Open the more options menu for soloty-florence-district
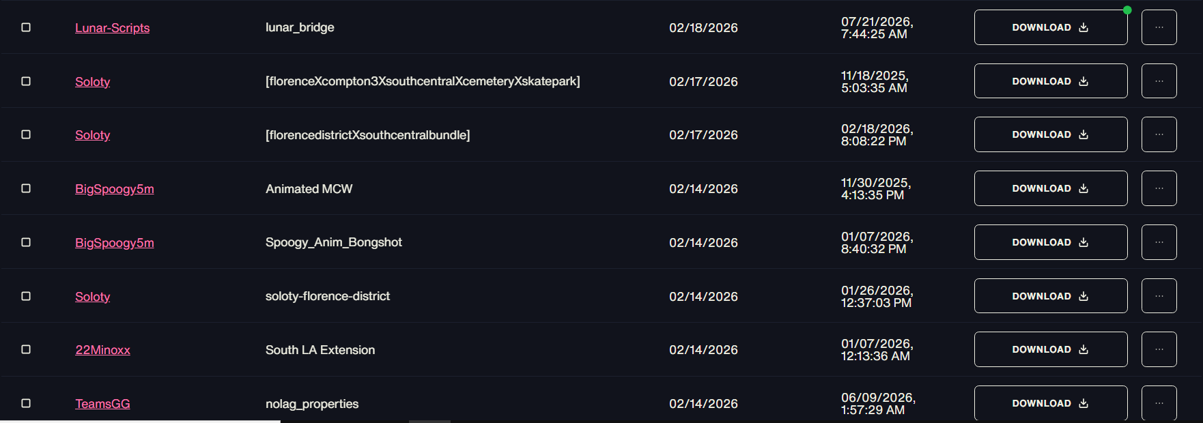Image resolution: width=1203 pixels, height=423 pixels. point(1159,296)
